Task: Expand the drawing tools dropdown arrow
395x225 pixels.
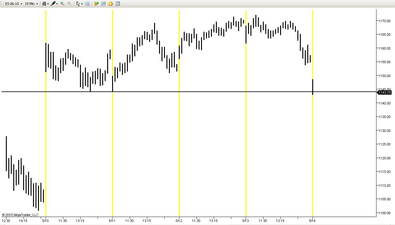Action: [57, 4]
